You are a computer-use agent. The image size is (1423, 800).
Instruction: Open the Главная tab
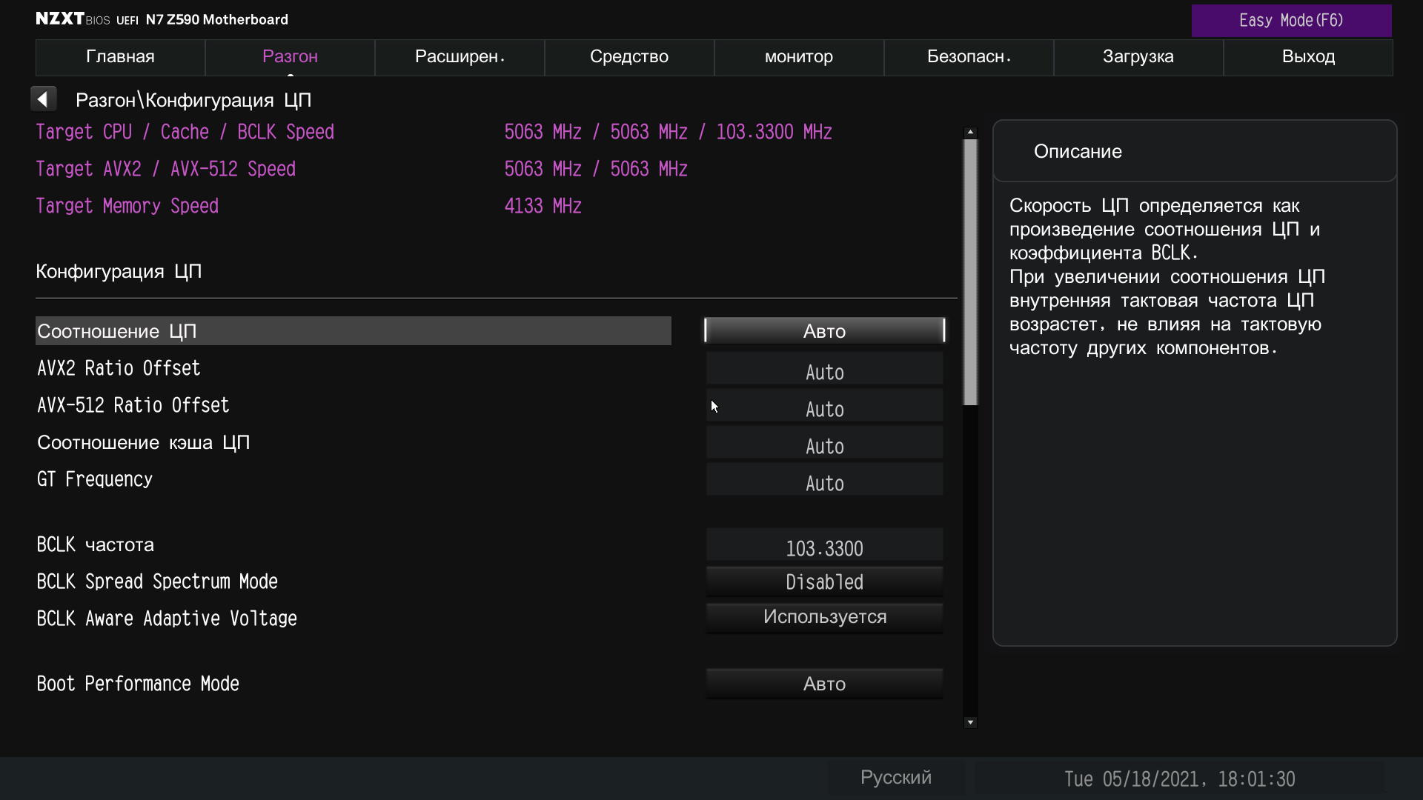(120, 57)
